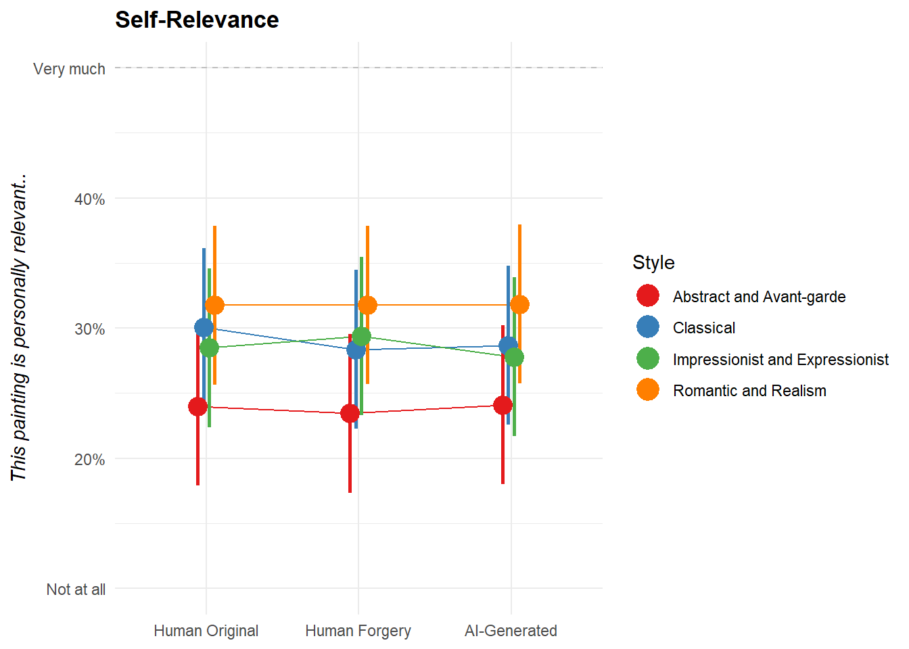Click the blue Classical legend circle
This screenshot has width=909, height=649.
click(647, 327)
